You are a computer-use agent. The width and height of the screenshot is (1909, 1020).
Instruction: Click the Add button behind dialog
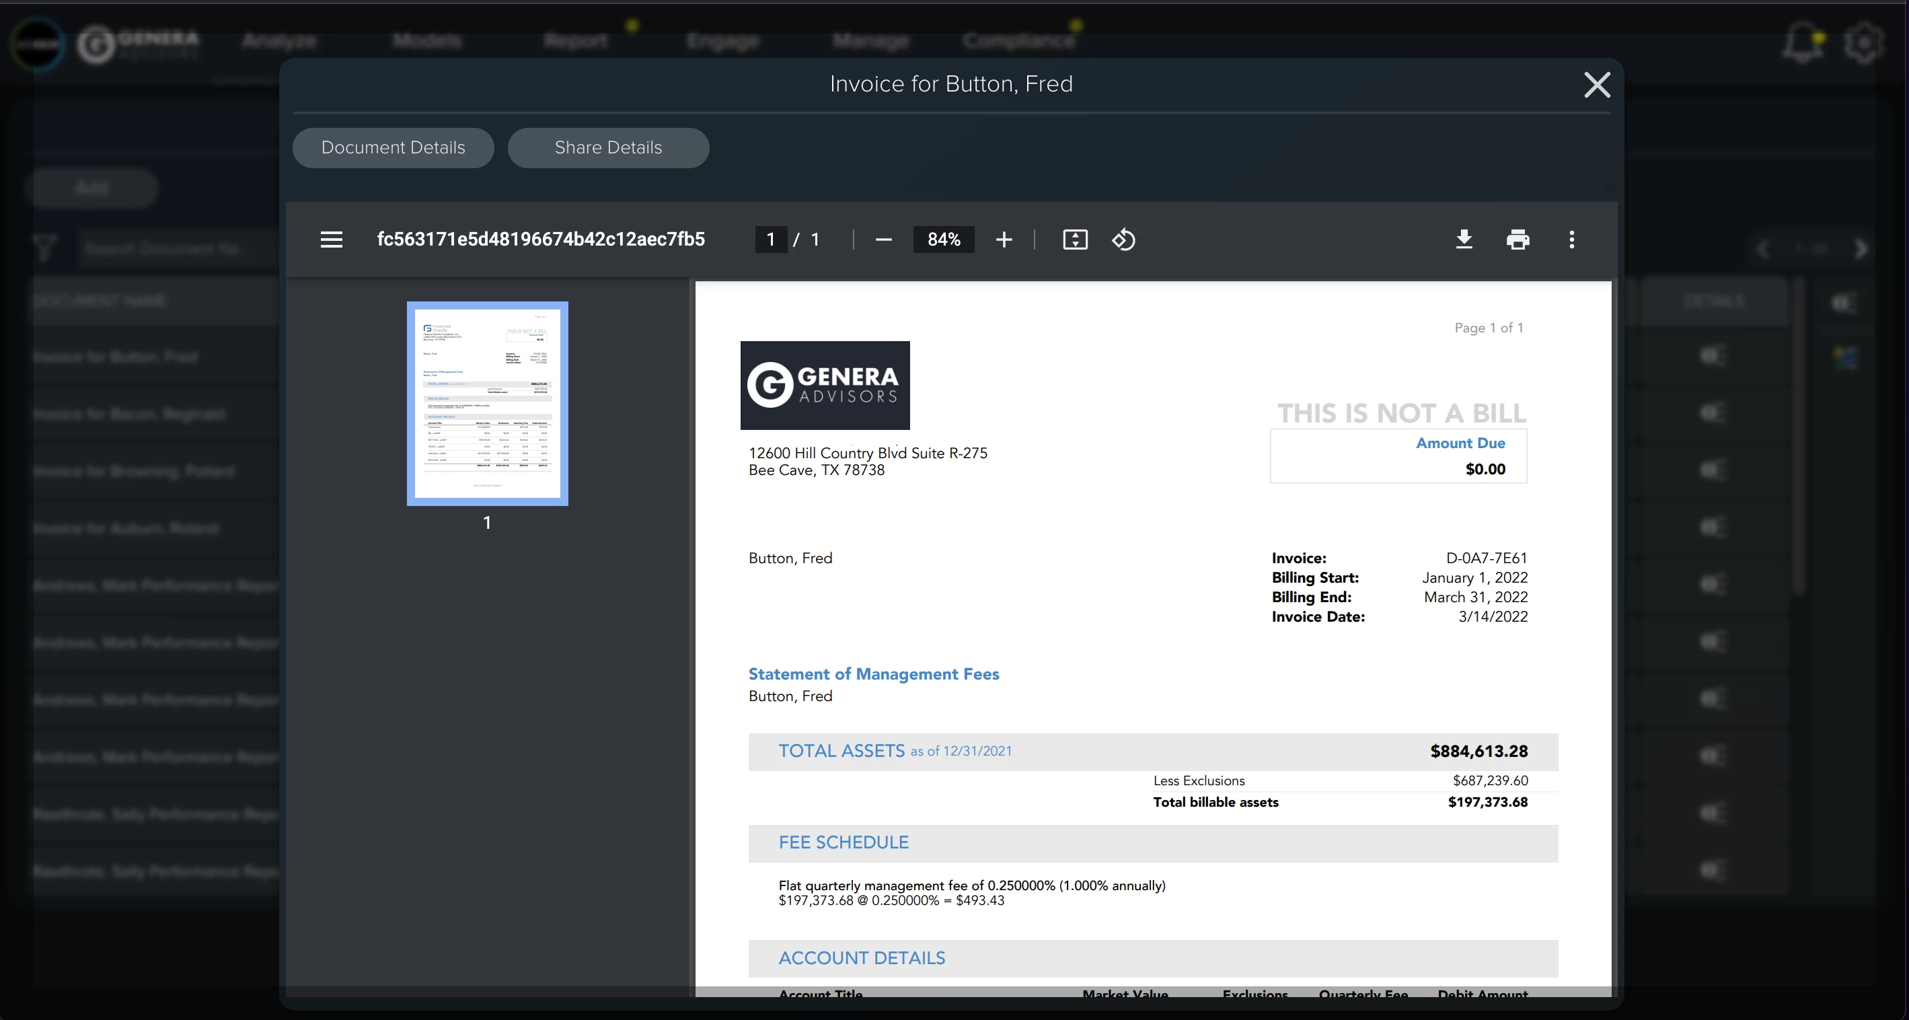point(91,188)
